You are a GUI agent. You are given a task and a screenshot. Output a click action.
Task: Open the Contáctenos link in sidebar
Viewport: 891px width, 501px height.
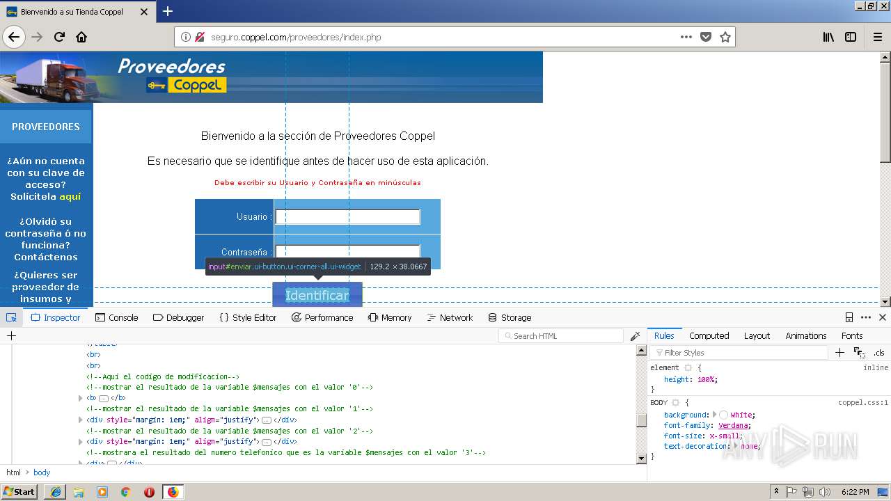46,257
